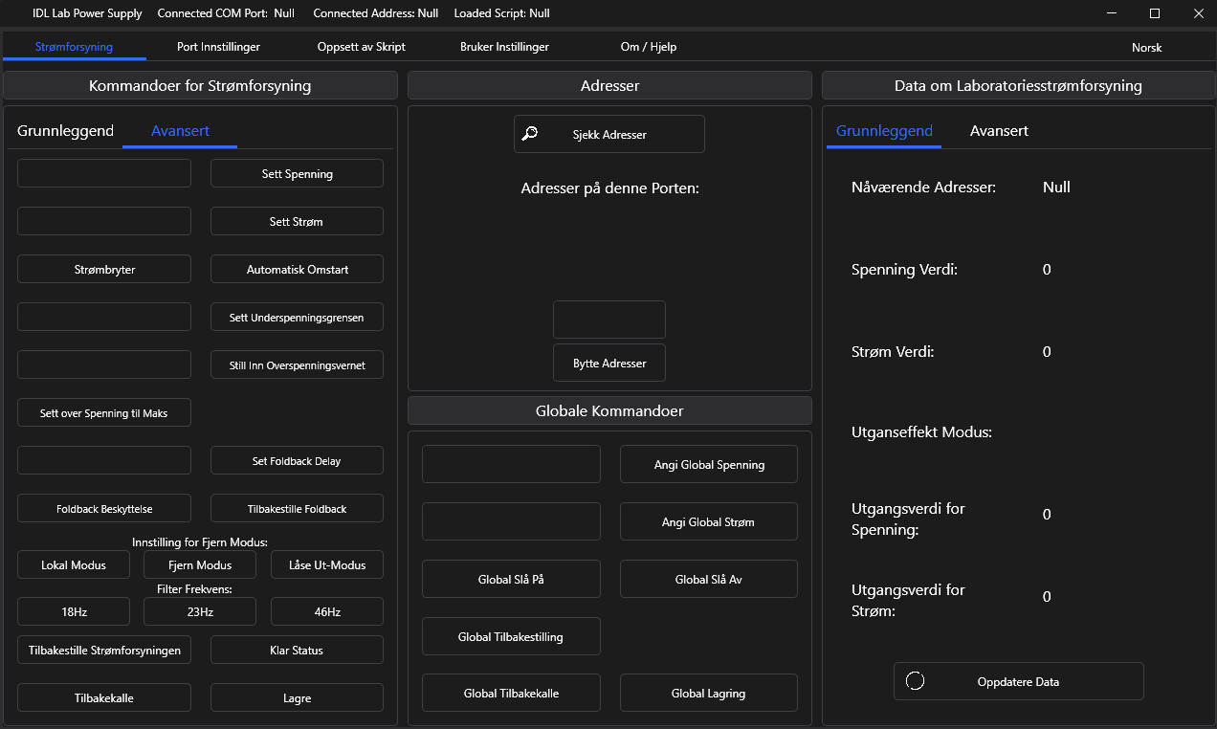Focus the input field beside Sett Strøm
This screenshot has height=729, width=1217.
tap(104, 222)
